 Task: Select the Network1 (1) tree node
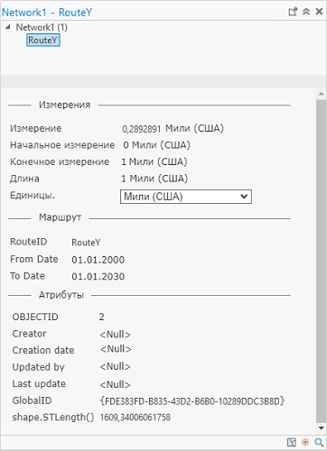click(x=42, y=27)
